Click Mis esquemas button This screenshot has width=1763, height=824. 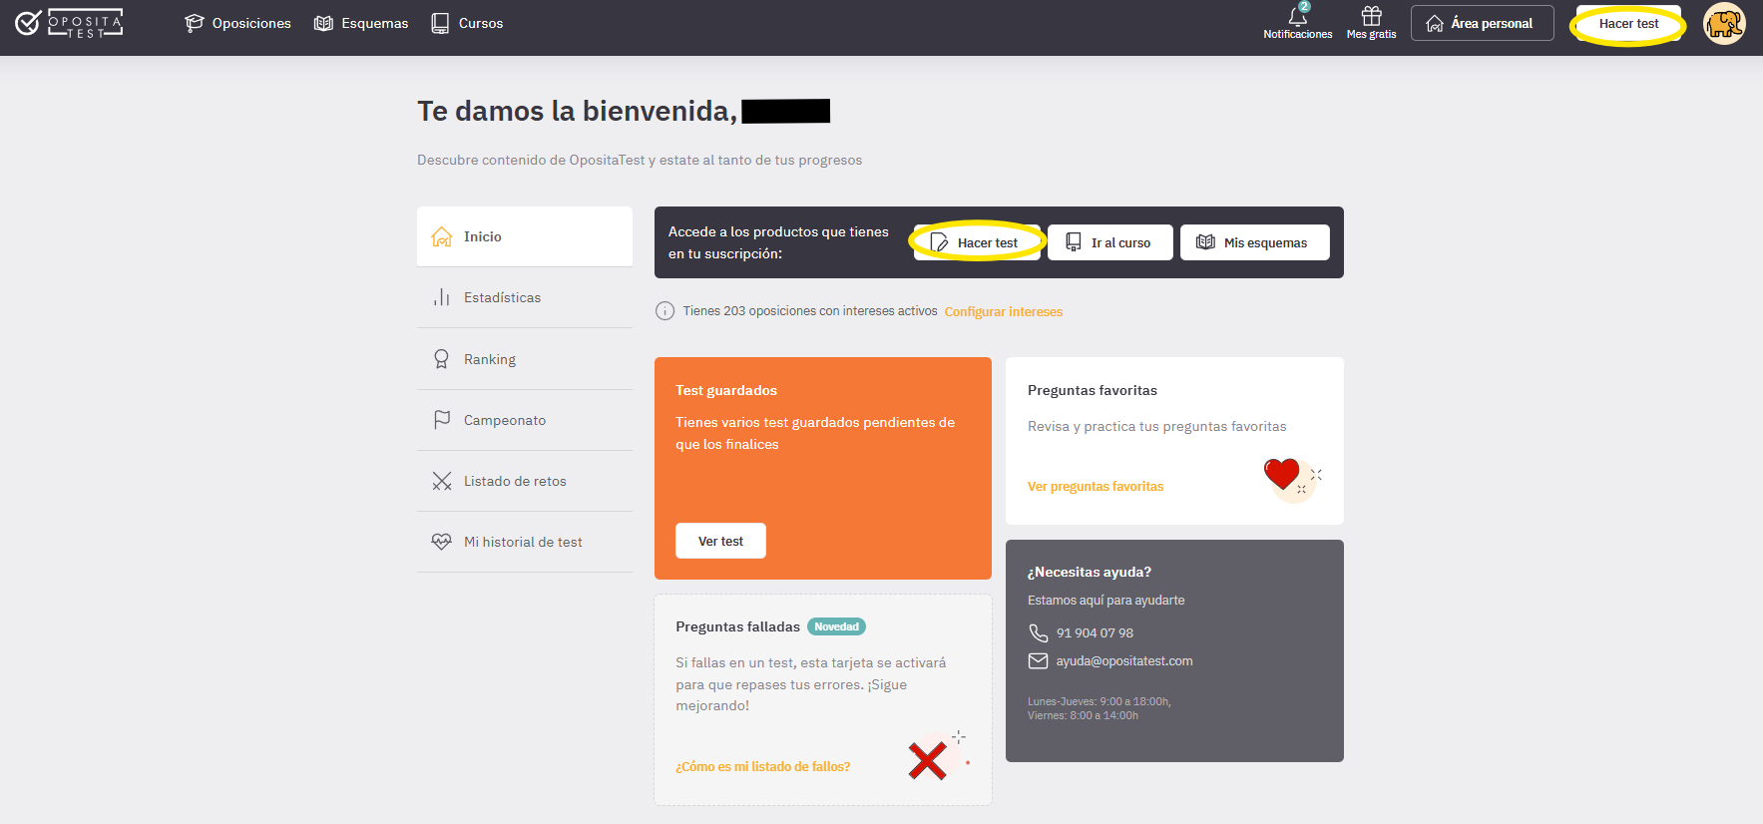click(x=1255, y=242)
